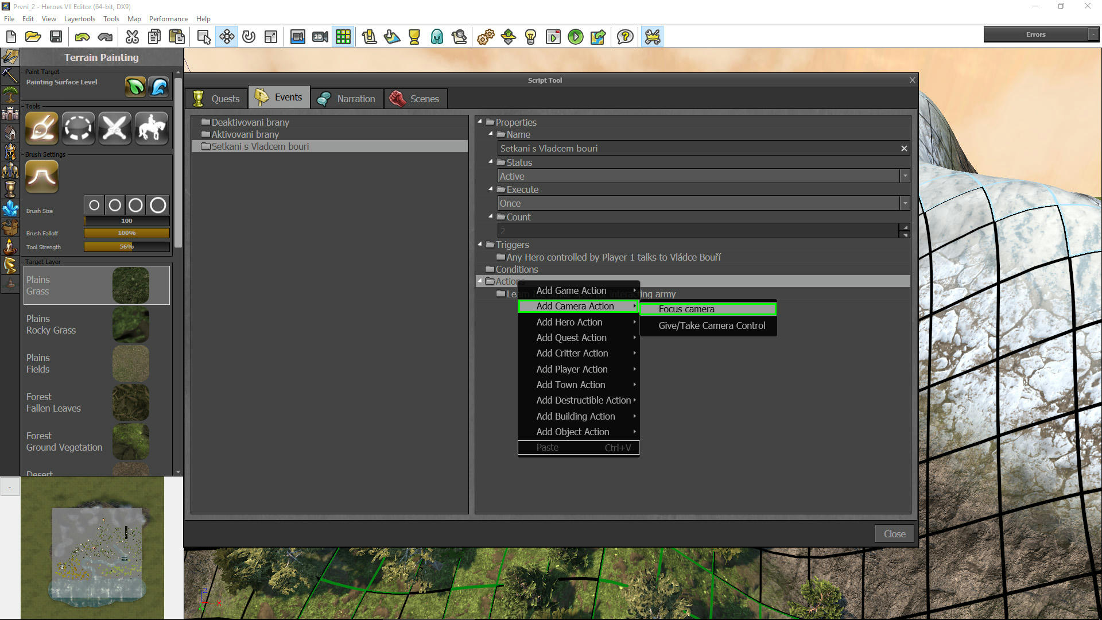Image resolution: width=1102 pixels, height=620 pixels.
Task: Adjust the Brush Size slider
Action: [127, 221]
